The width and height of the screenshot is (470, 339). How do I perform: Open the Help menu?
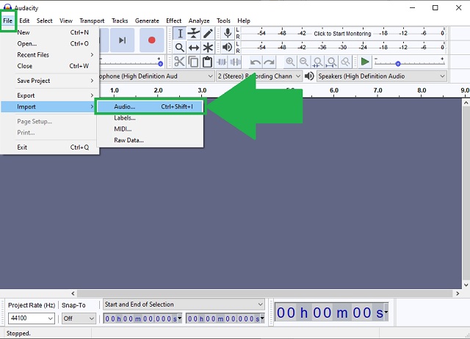point(244,21)
